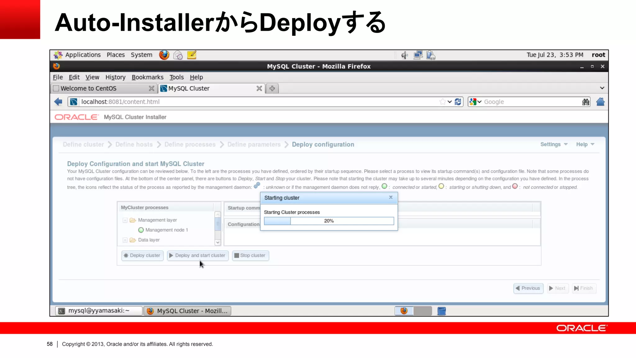
Task: Switch to first workspace in switcher
Action: [x=404, y=311]
